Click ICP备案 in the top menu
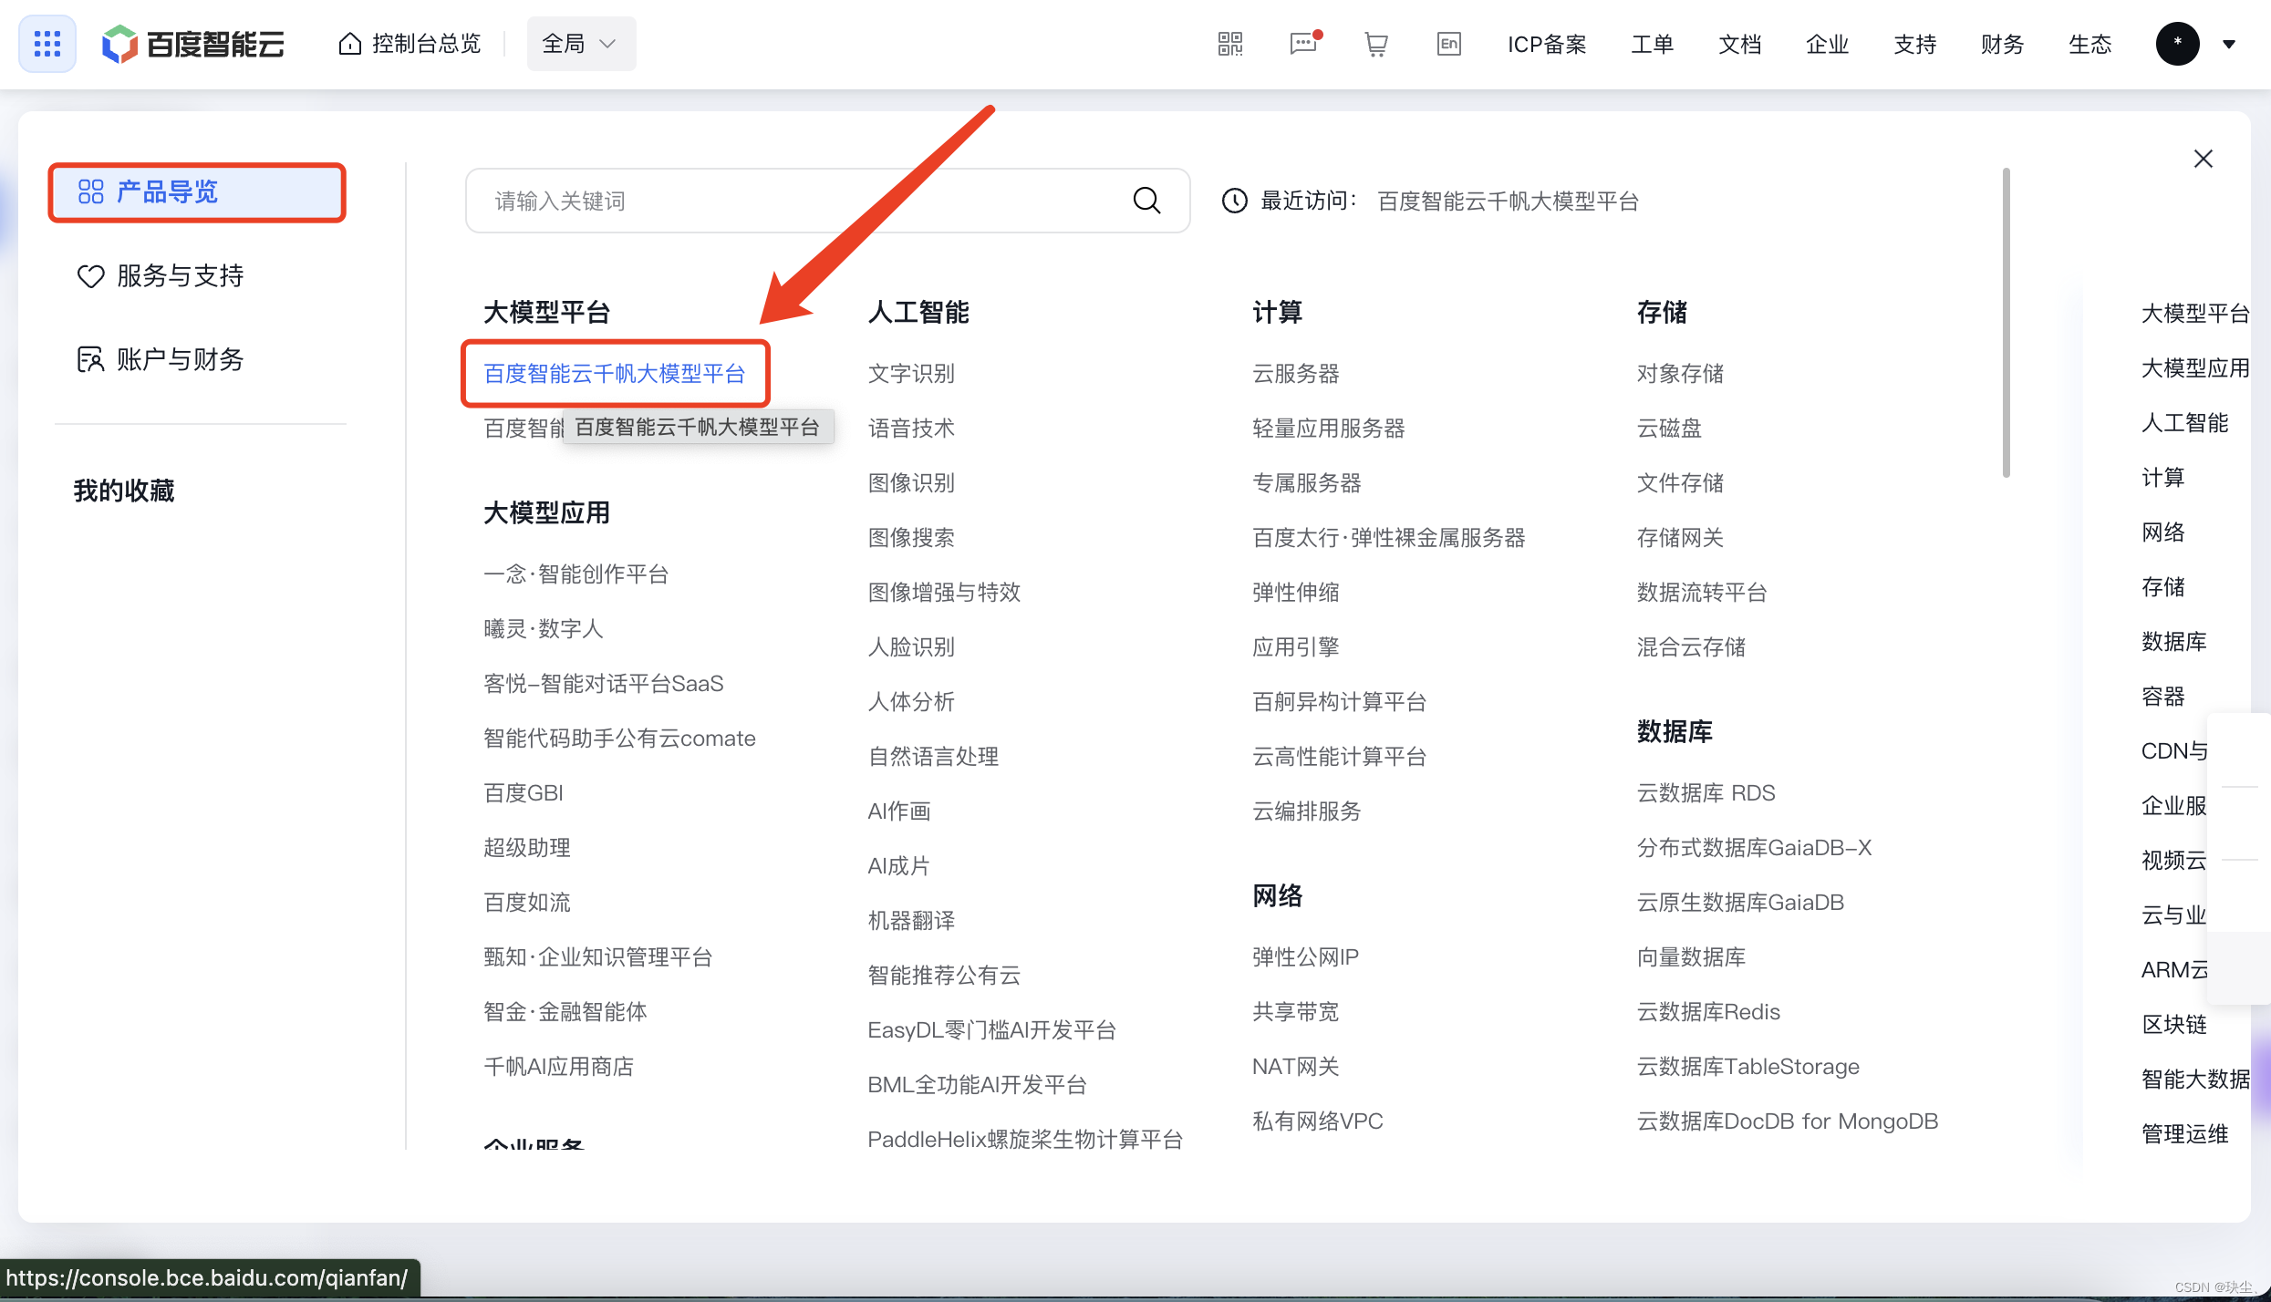2271x1302 pixels. tap(1546, 44)
